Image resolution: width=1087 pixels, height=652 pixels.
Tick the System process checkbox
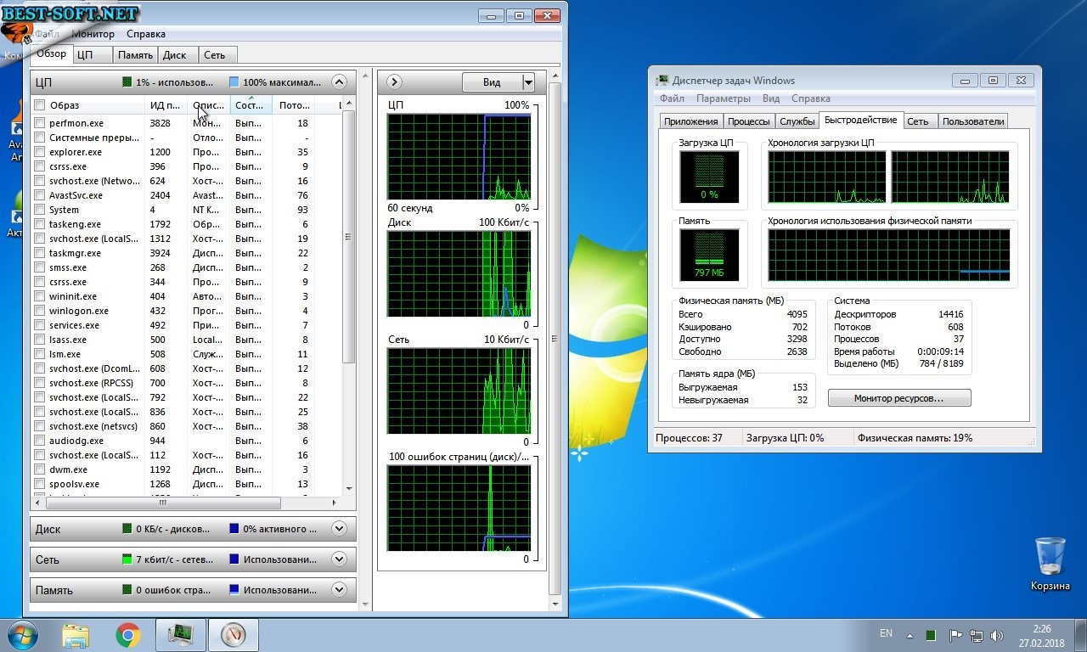tap(40, 210)
